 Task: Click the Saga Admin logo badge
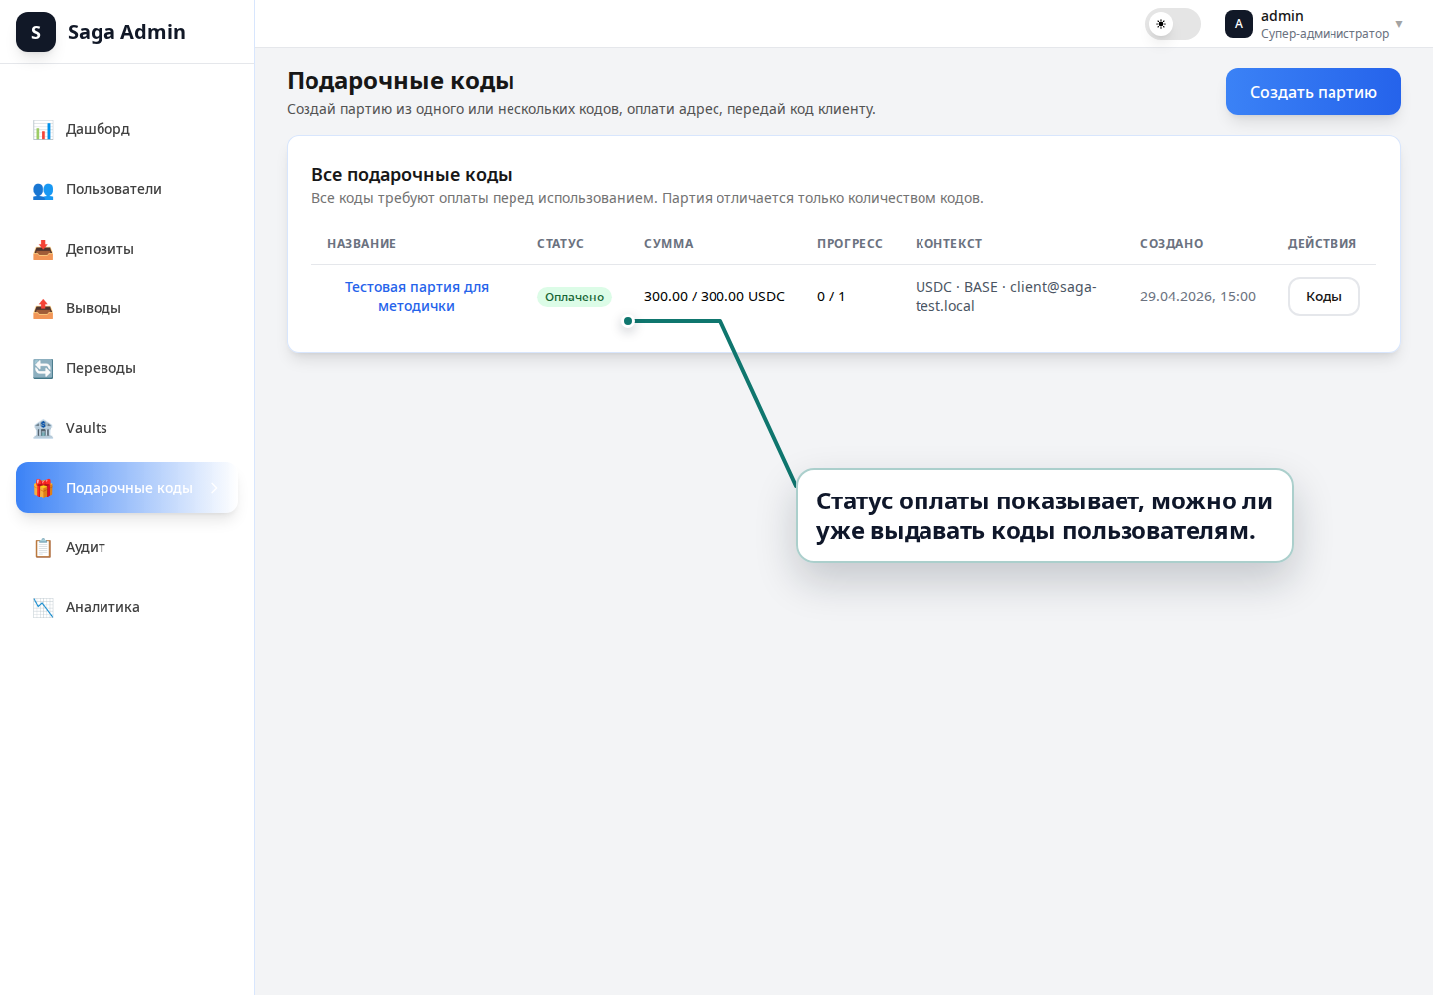click(36, 32)
